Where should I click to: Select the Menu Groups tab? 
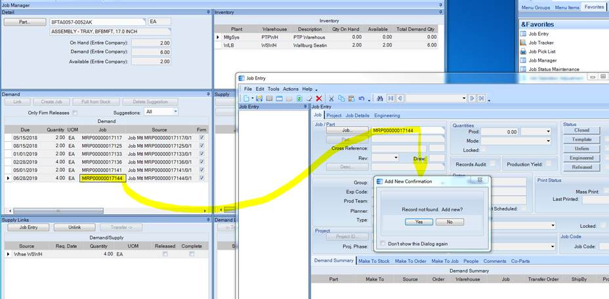(535, 7)
